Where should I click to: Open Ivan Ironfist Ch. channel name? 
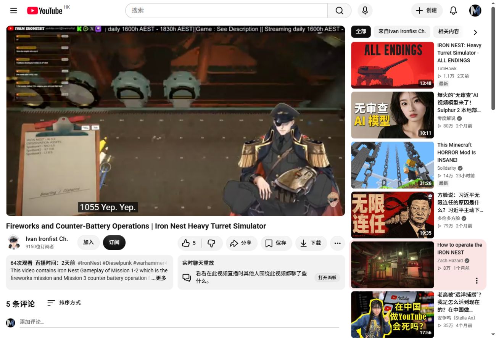(47, 239)
